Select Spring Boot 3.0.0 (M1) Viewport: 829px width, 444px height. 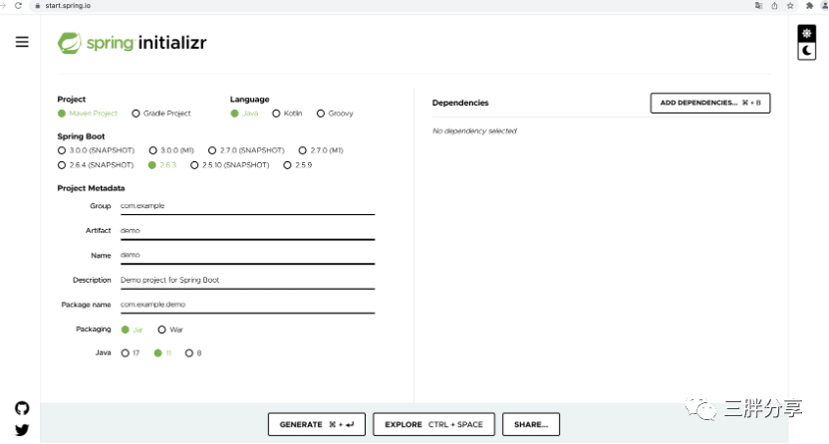[171, 150]
